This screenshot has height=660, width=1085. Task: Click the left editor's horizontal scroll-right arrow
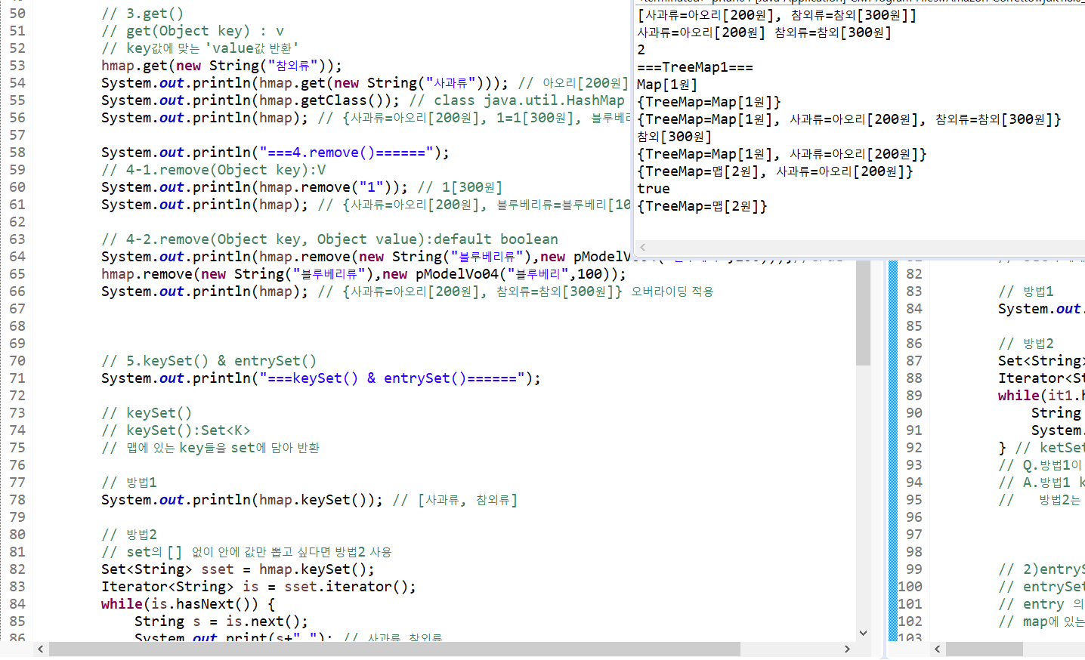click(x=847, y=649)
